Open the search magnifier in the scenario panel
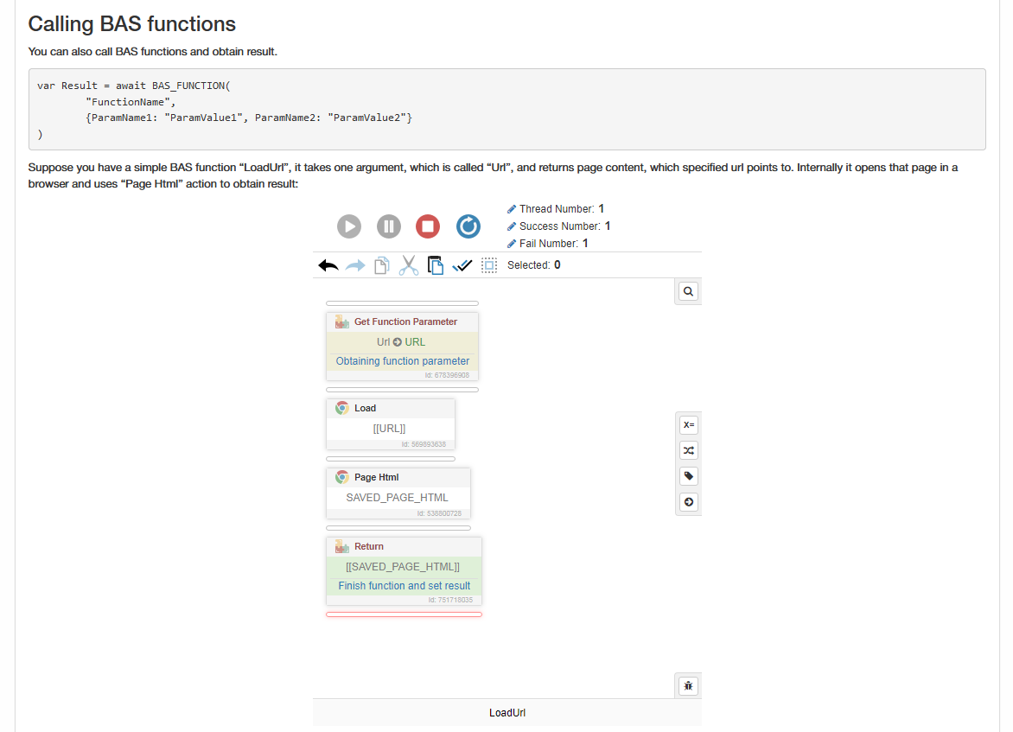Image resolution: width=1013 pixels, height=732 pixels. pos(688,292)
